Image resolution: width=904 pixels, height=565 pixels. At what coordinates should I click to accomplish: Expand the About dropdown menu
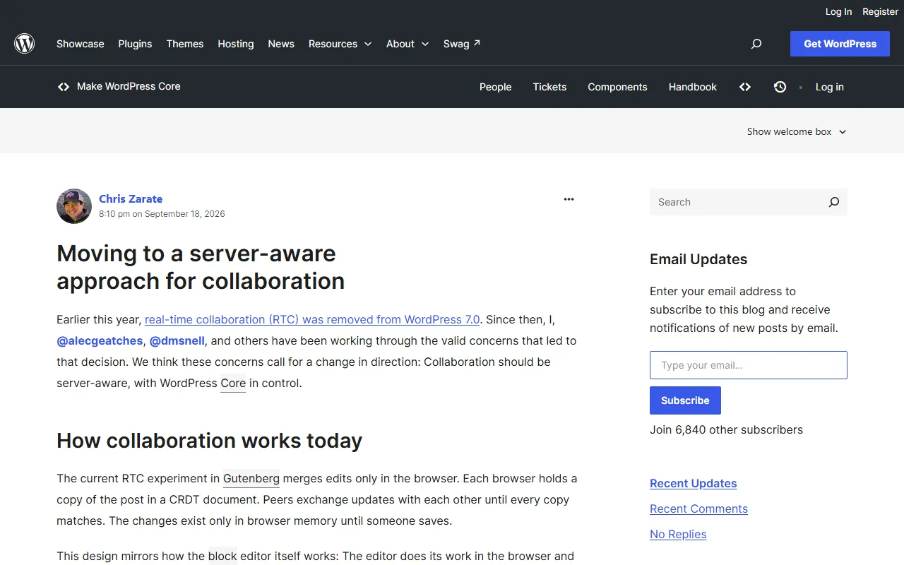[408, 44]
